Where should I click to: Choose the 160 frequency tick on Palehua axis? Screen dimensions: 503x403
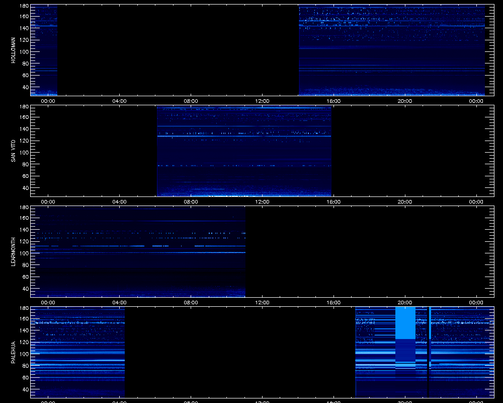[x=24, y=319]
